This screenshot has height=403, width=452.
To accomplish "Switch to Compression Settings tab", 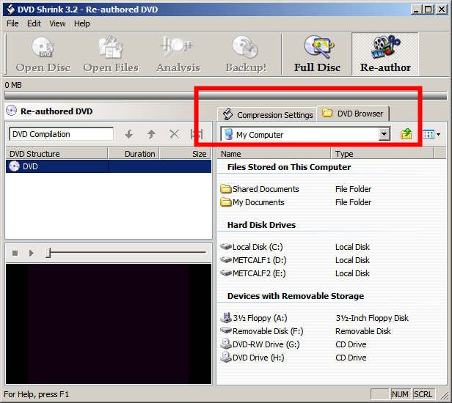I will (268, 114).
